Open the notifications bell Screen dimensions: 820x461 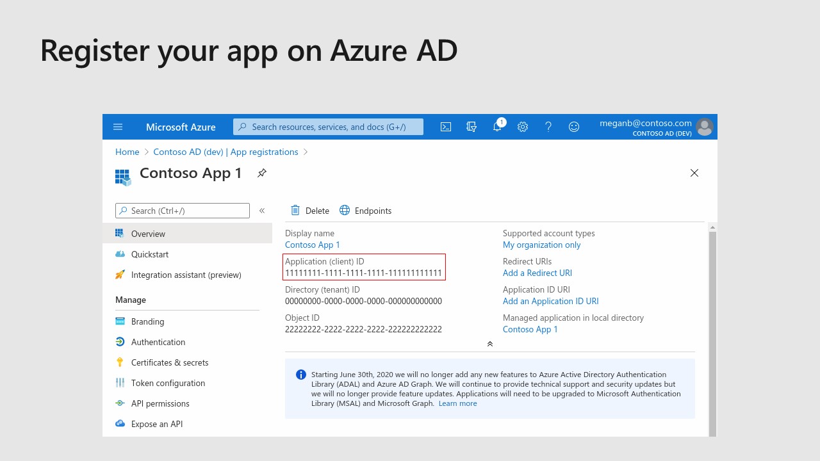pyautogui.click(x=497, y=127)
